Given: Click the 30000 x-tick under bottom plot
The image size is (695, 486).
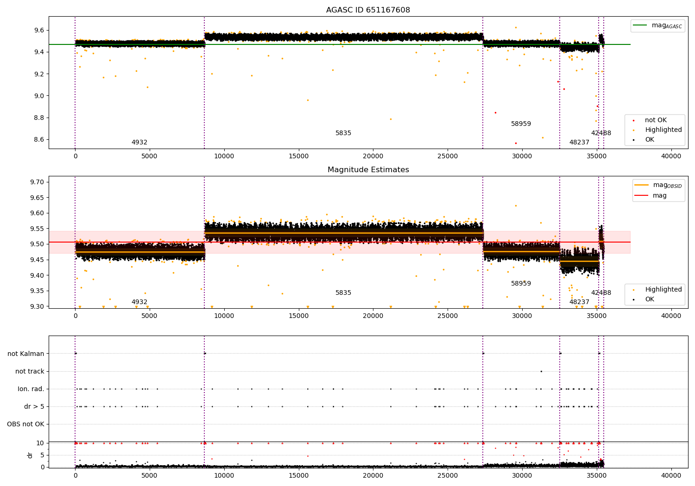Looking at the screenshot, I should [x=522, y=475].
